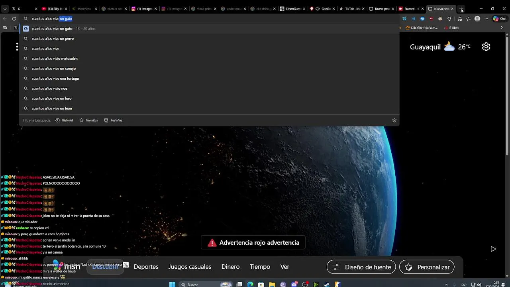Open Copilot Chat button
This screenshot has height=287, width=510.
(x=500, y=19)
